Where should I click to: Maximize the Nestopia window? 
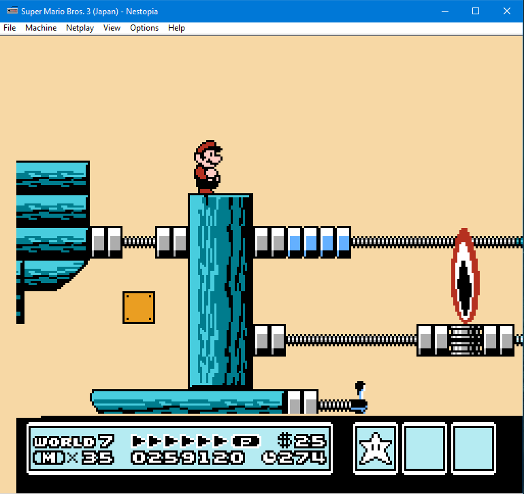[476, 11]
